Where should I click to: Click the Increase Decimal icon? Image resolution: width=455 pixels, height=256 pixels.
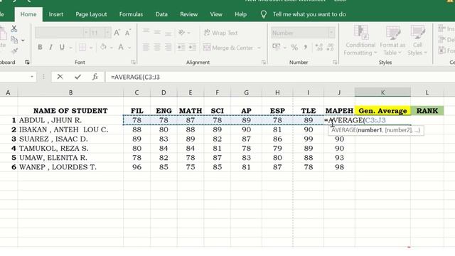point(318,47)
